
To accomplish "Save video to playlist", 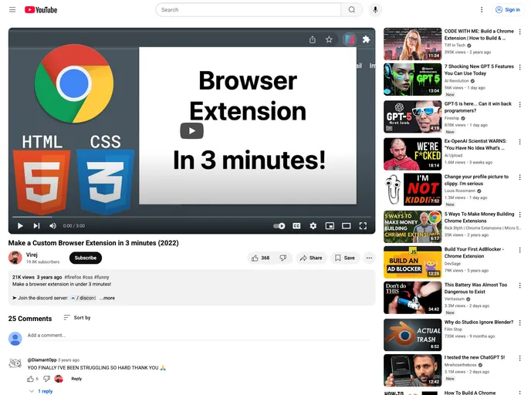I will tap(345, 258).
